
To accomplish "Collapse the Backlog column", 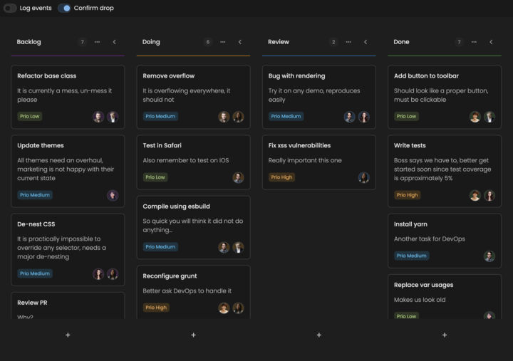I will [x=114, y=42].
